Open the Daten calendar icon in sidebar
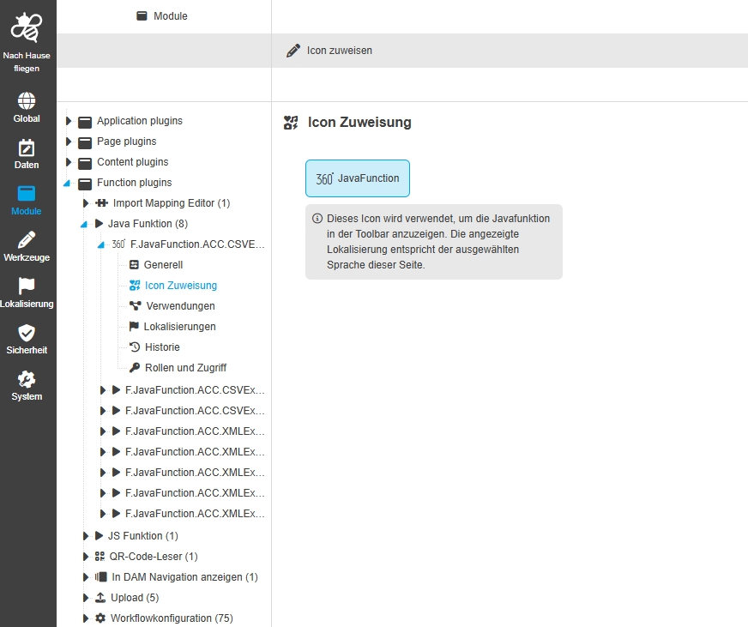This screenshot has width=748, height=627. point(27,148)
